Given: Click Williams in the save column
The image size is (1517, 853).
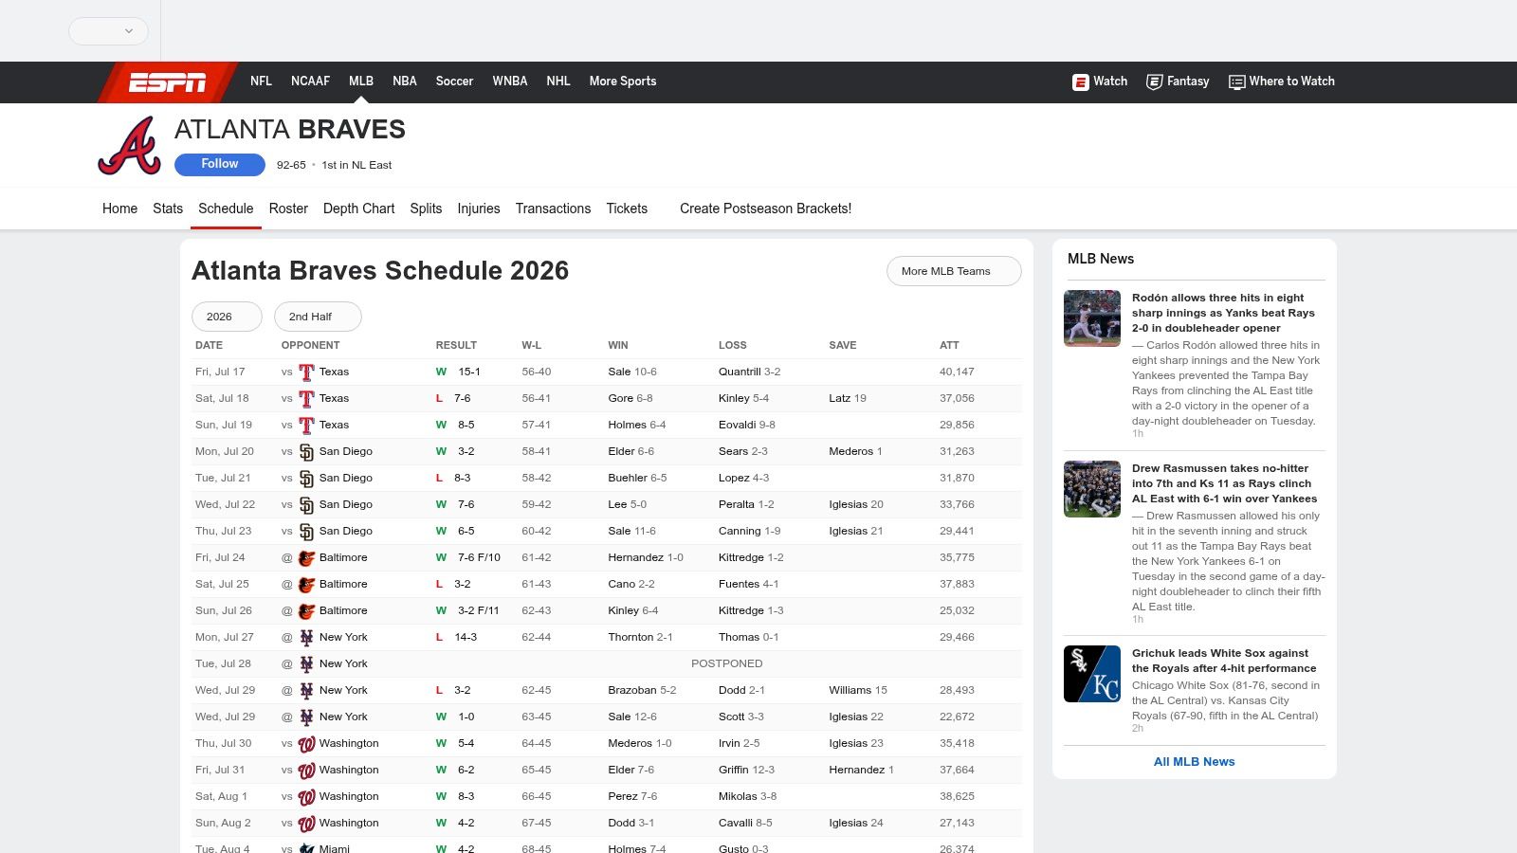Looking at the screenshot, I should coord(850,691).
